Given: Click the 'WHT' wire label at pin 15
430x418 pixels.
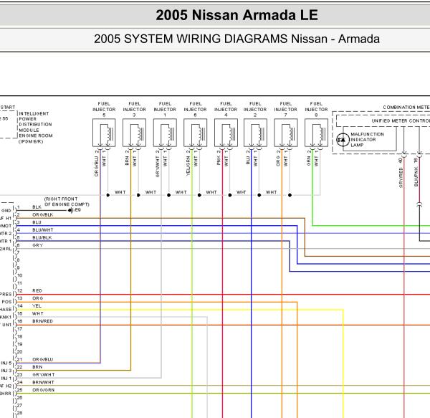Looking at the screenshot, I should click(x=38, y=313).
